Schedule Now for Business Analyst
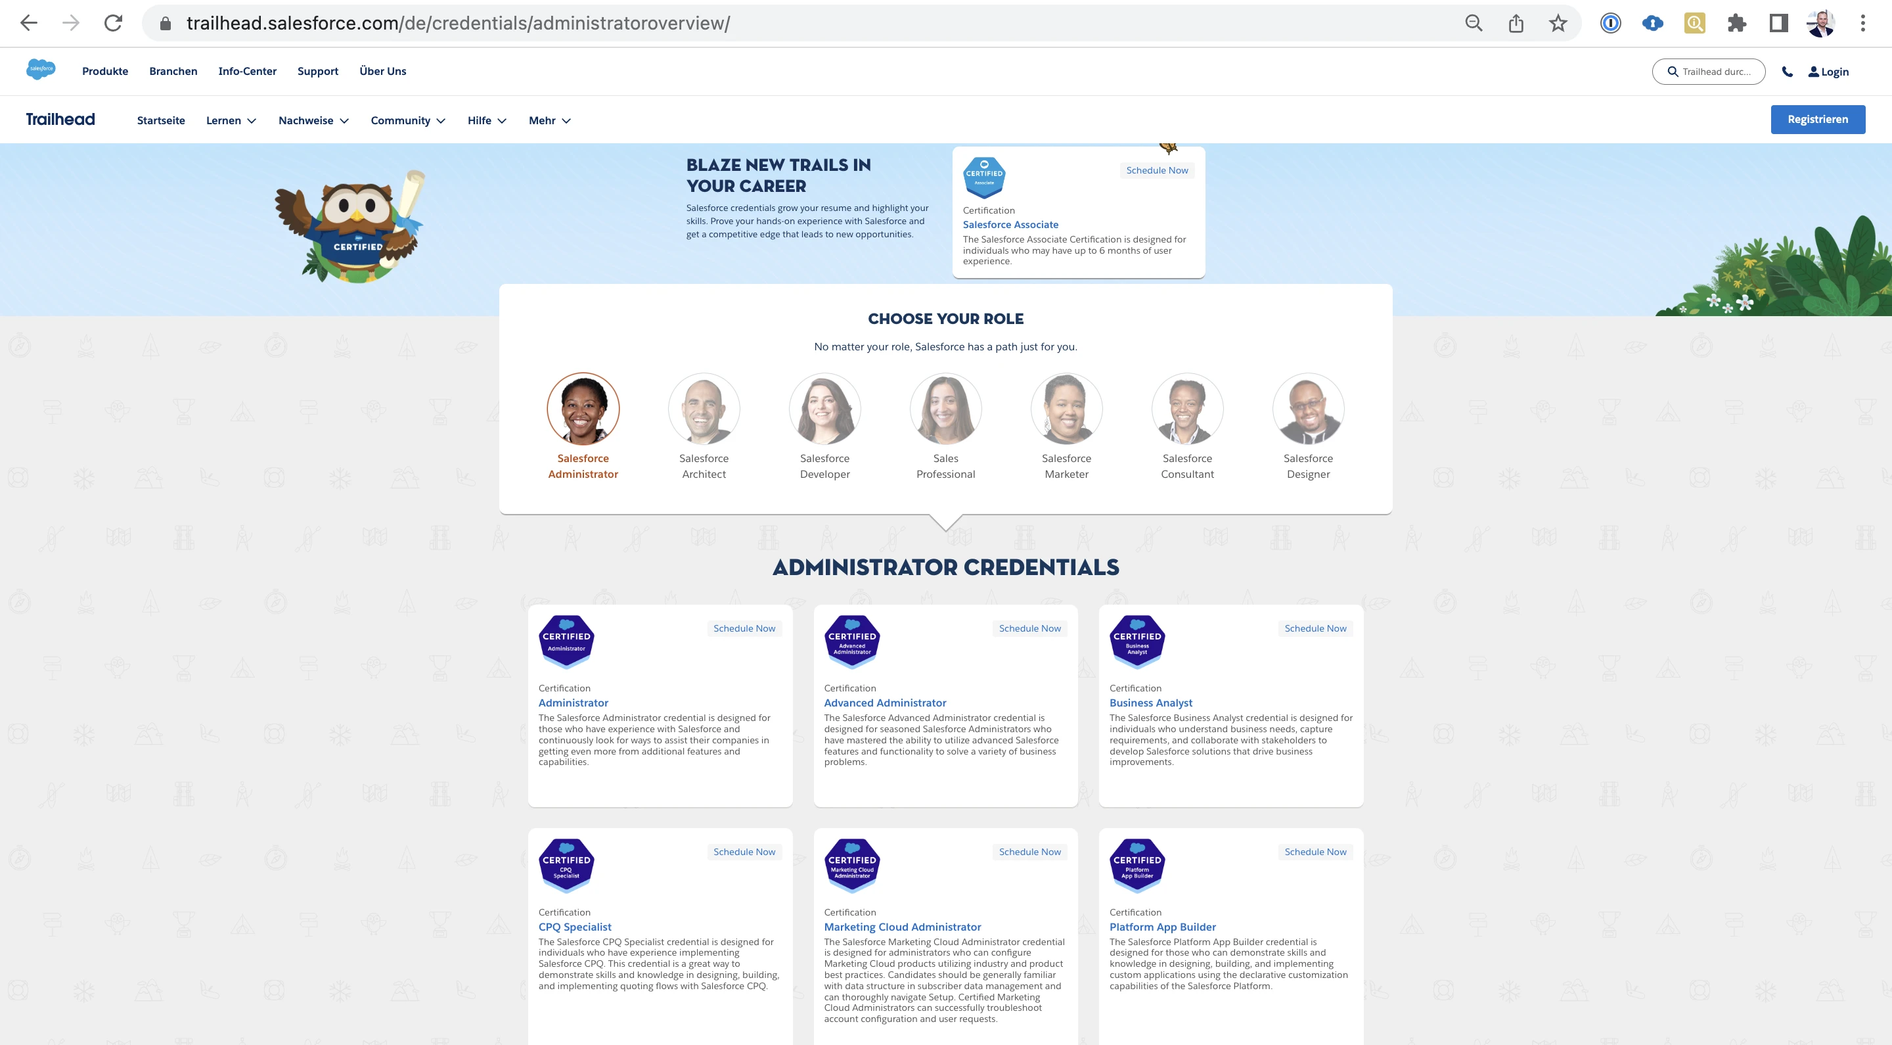Viewport: 1892px width, 1045px height. (1315, 628)
